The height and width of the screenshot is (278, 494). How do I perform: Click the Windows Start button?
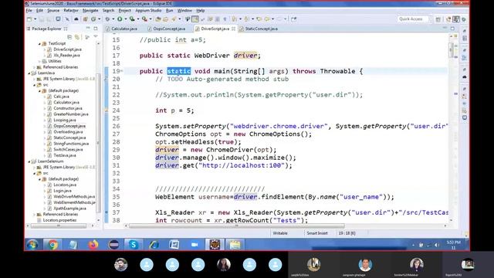pyautogui.click(x=32, y=245)
